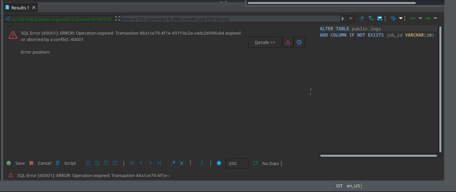
Task: Open overflow dots after export icon
Action: pos(210,163)
